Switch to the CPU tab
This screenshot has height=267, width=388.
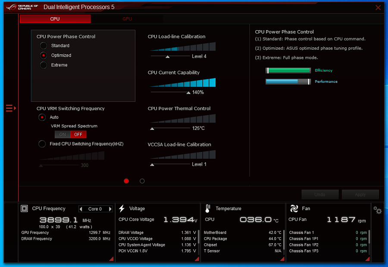tap(55, 19)
